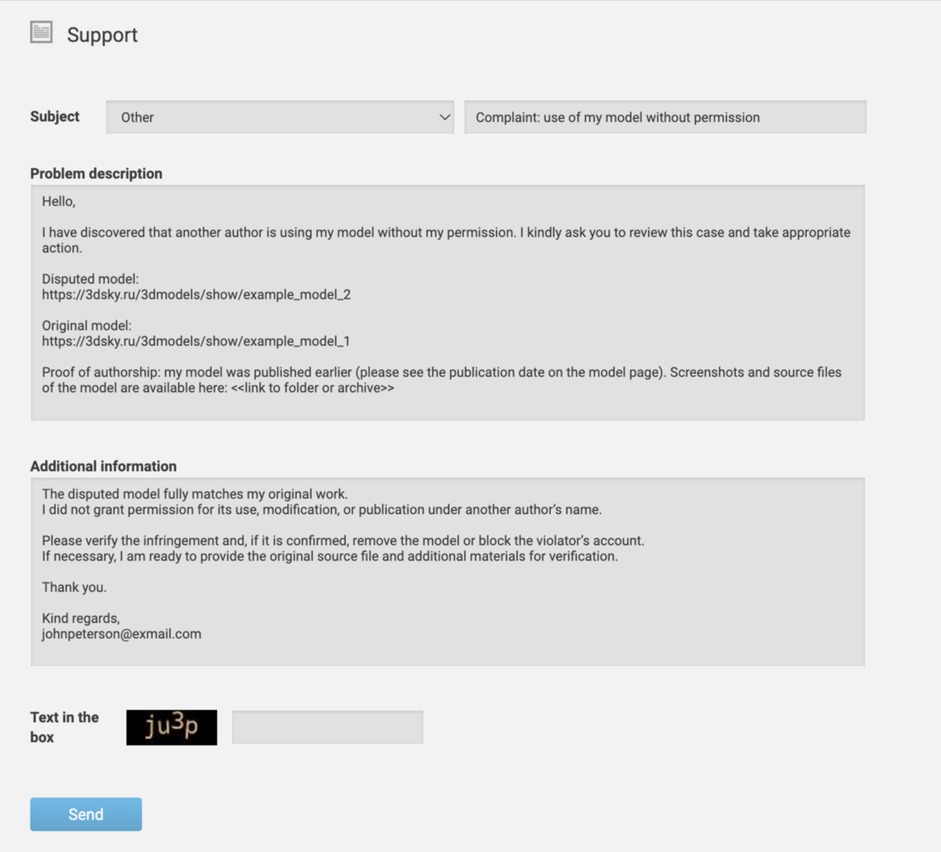This screenshot has height=852, width=941.
Task: Click the Additional information label
Action: pos(103,467)
